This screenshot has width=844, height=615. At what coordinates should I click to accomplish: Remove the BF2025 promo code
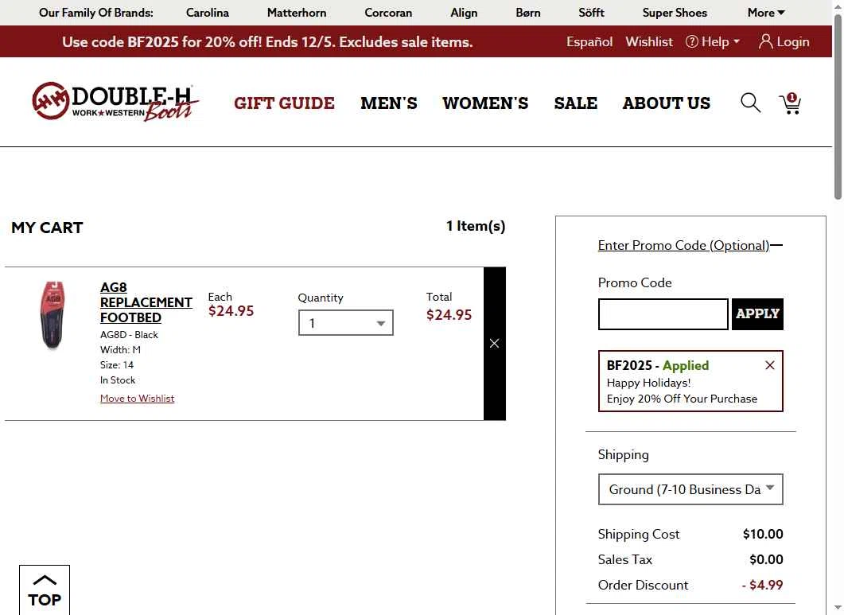coord(770,365)
